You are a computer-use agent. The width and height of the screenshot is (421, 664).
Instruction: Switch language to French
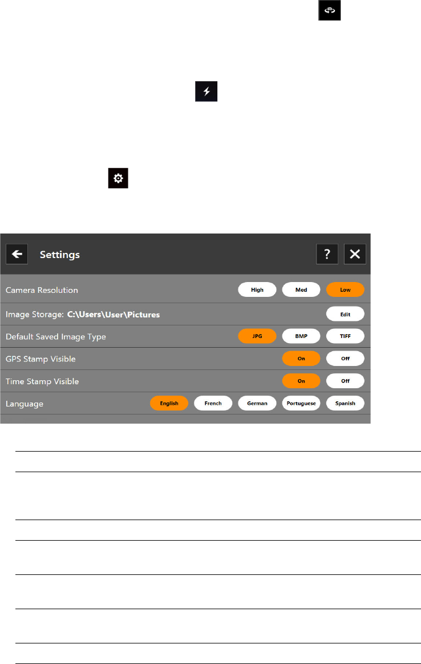[213, 403]
